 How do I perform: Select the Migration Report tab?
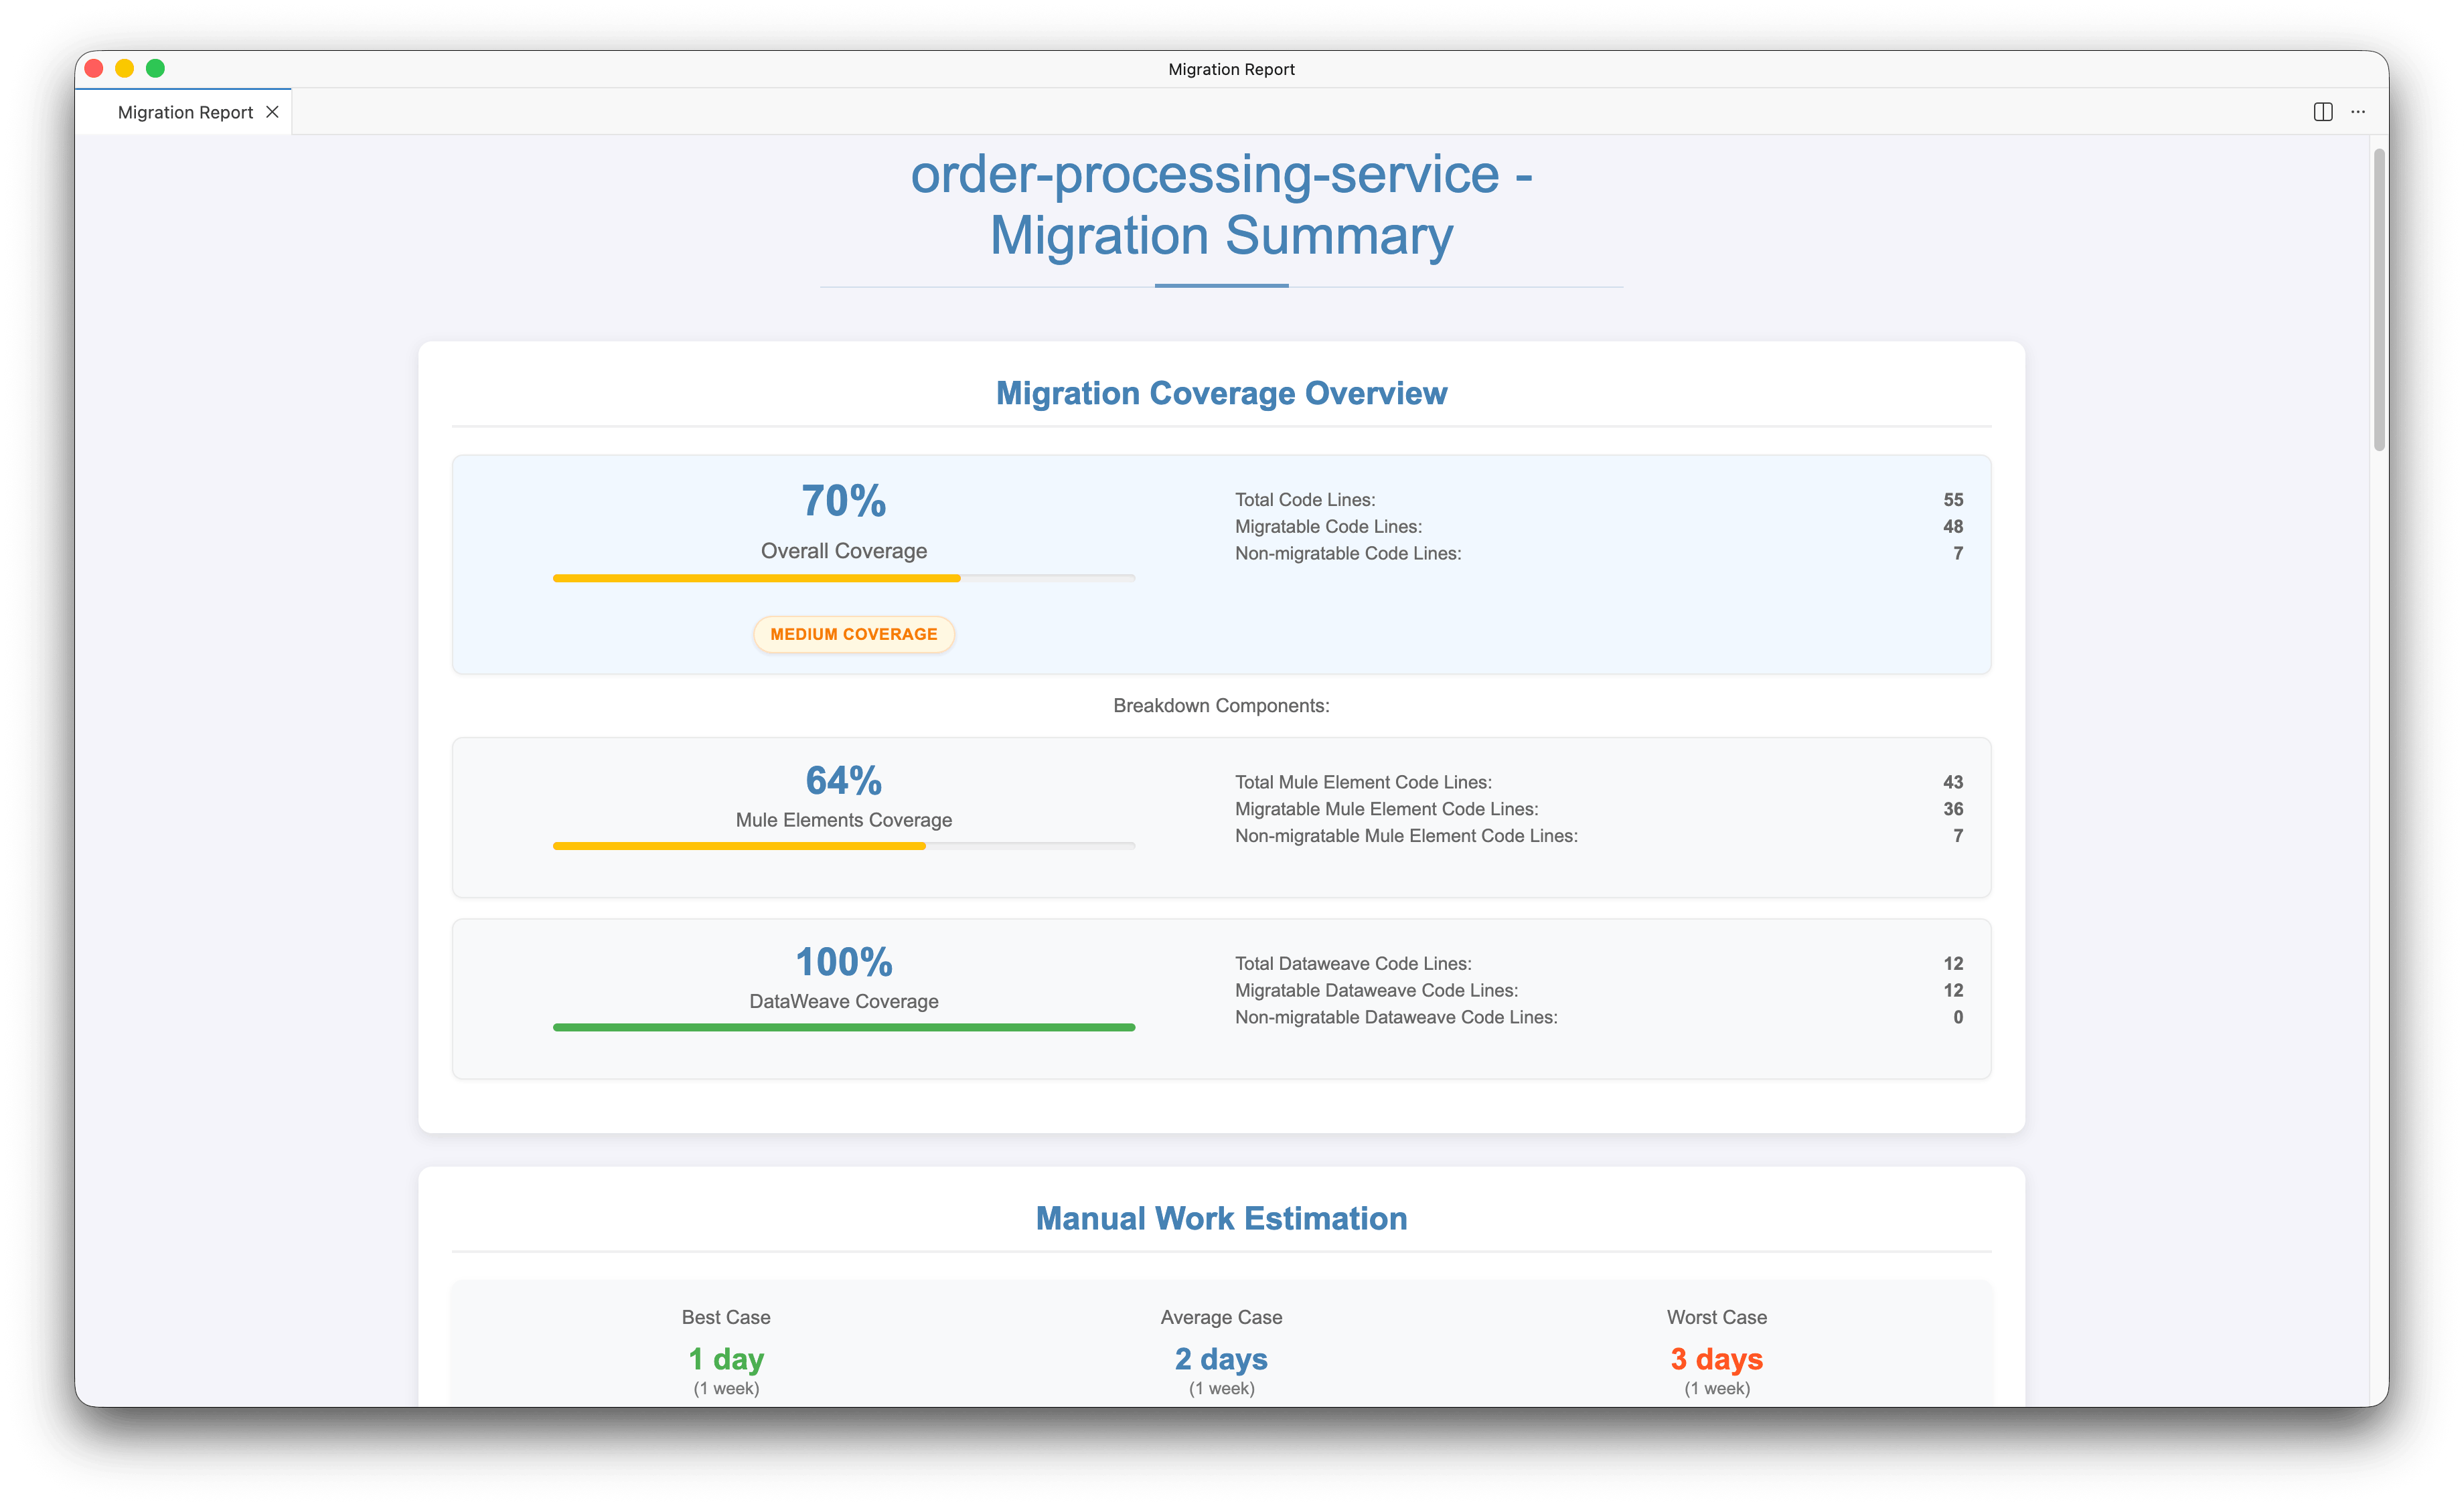185,112
